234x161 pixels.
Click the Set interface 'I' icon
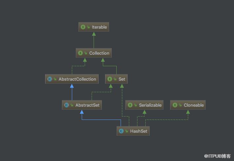pyautogui.click(x=110, y=79)
